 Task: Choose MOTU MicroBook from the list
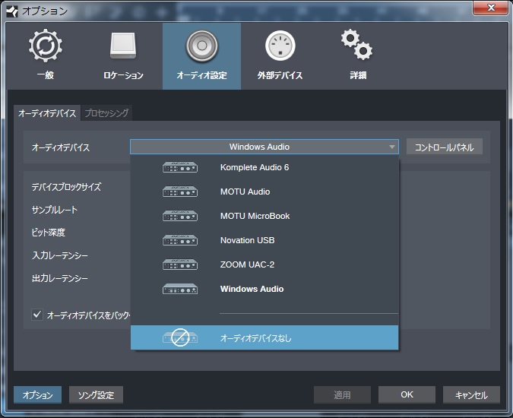click(264, 216)
